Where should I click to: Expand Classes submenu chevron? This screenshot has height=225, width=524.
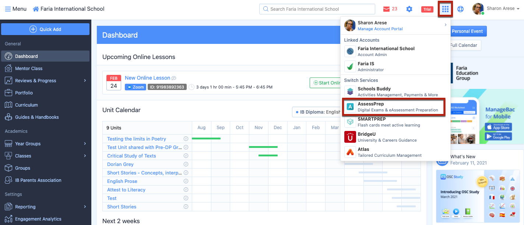tap(85, 156)
